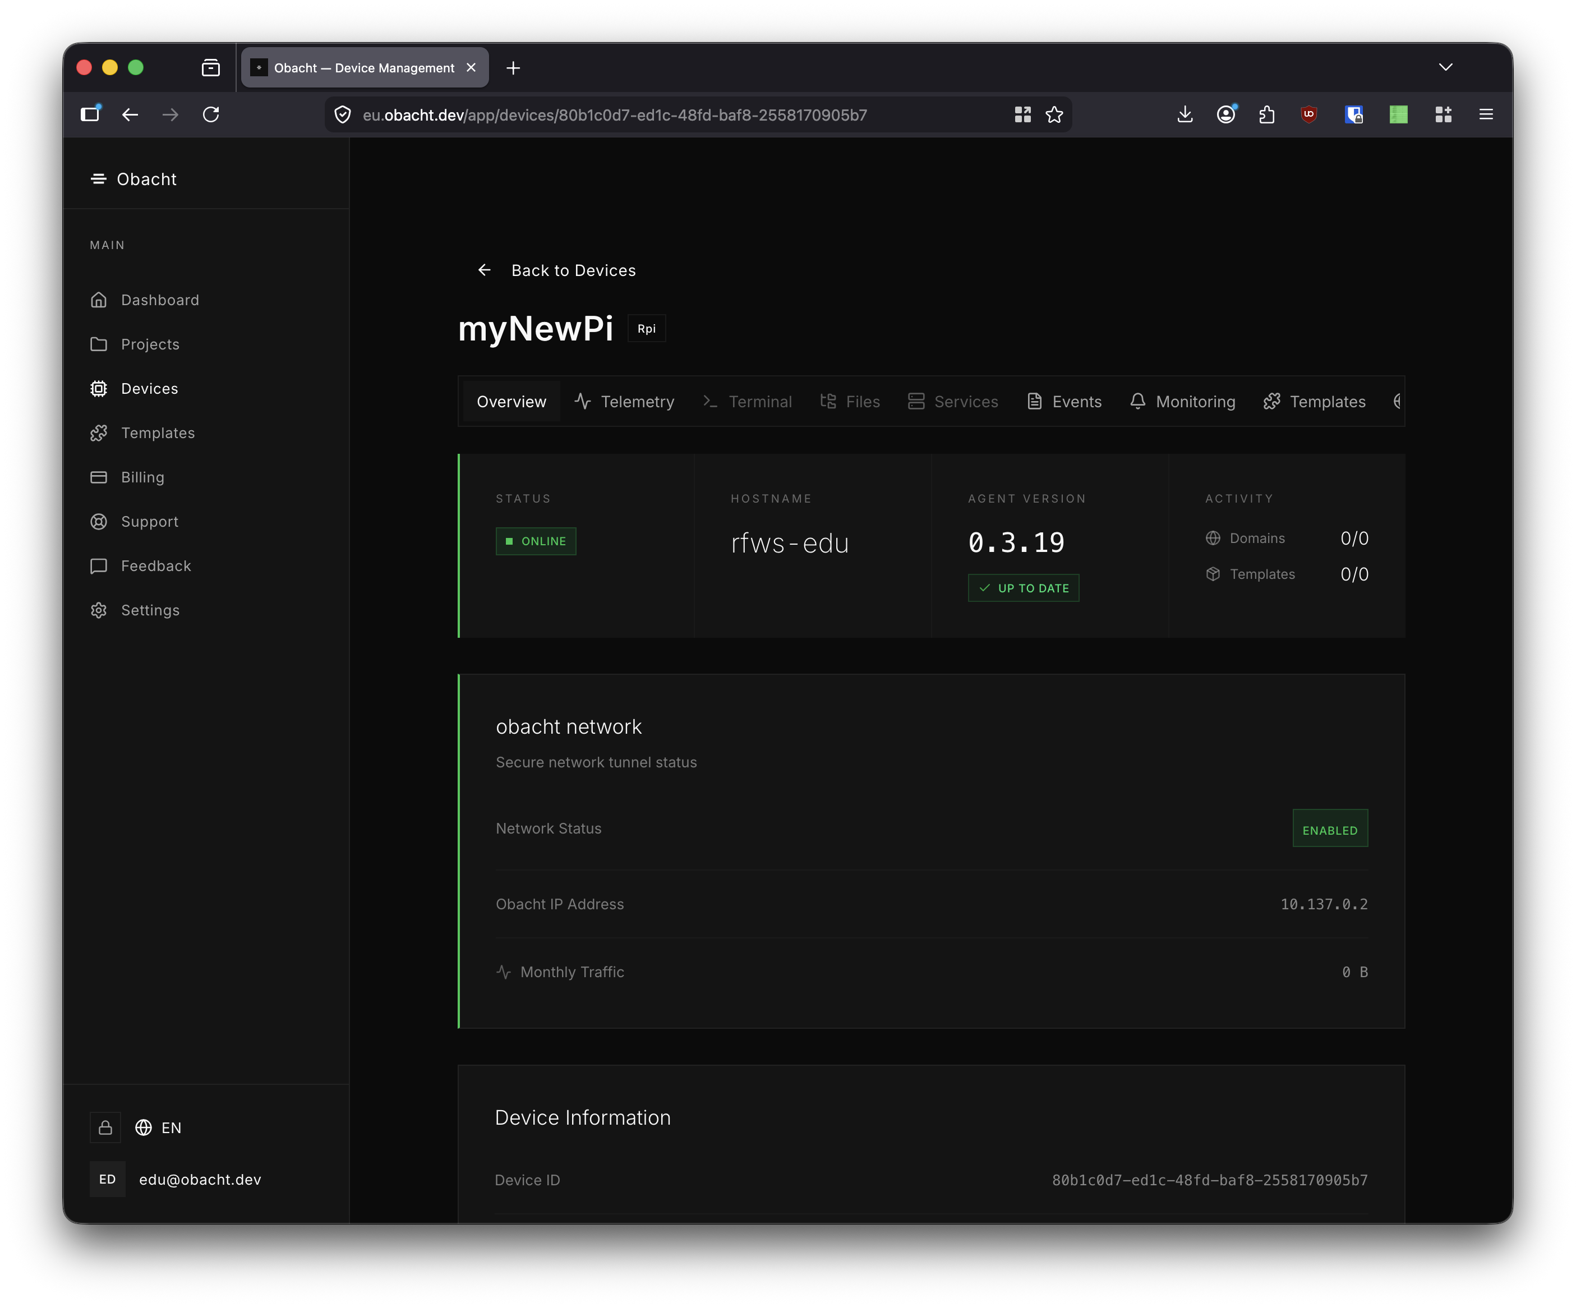Open the browser application hamburger menu
This screenshot has width=1576, height=1307.
pos(1486,114)
